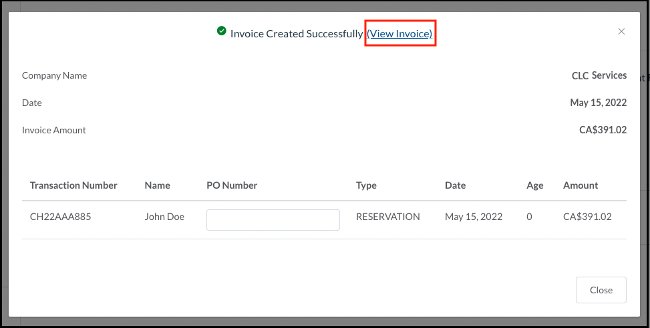Focus the PO Number input field
650x328 pixels.
[x=273, y=220]
